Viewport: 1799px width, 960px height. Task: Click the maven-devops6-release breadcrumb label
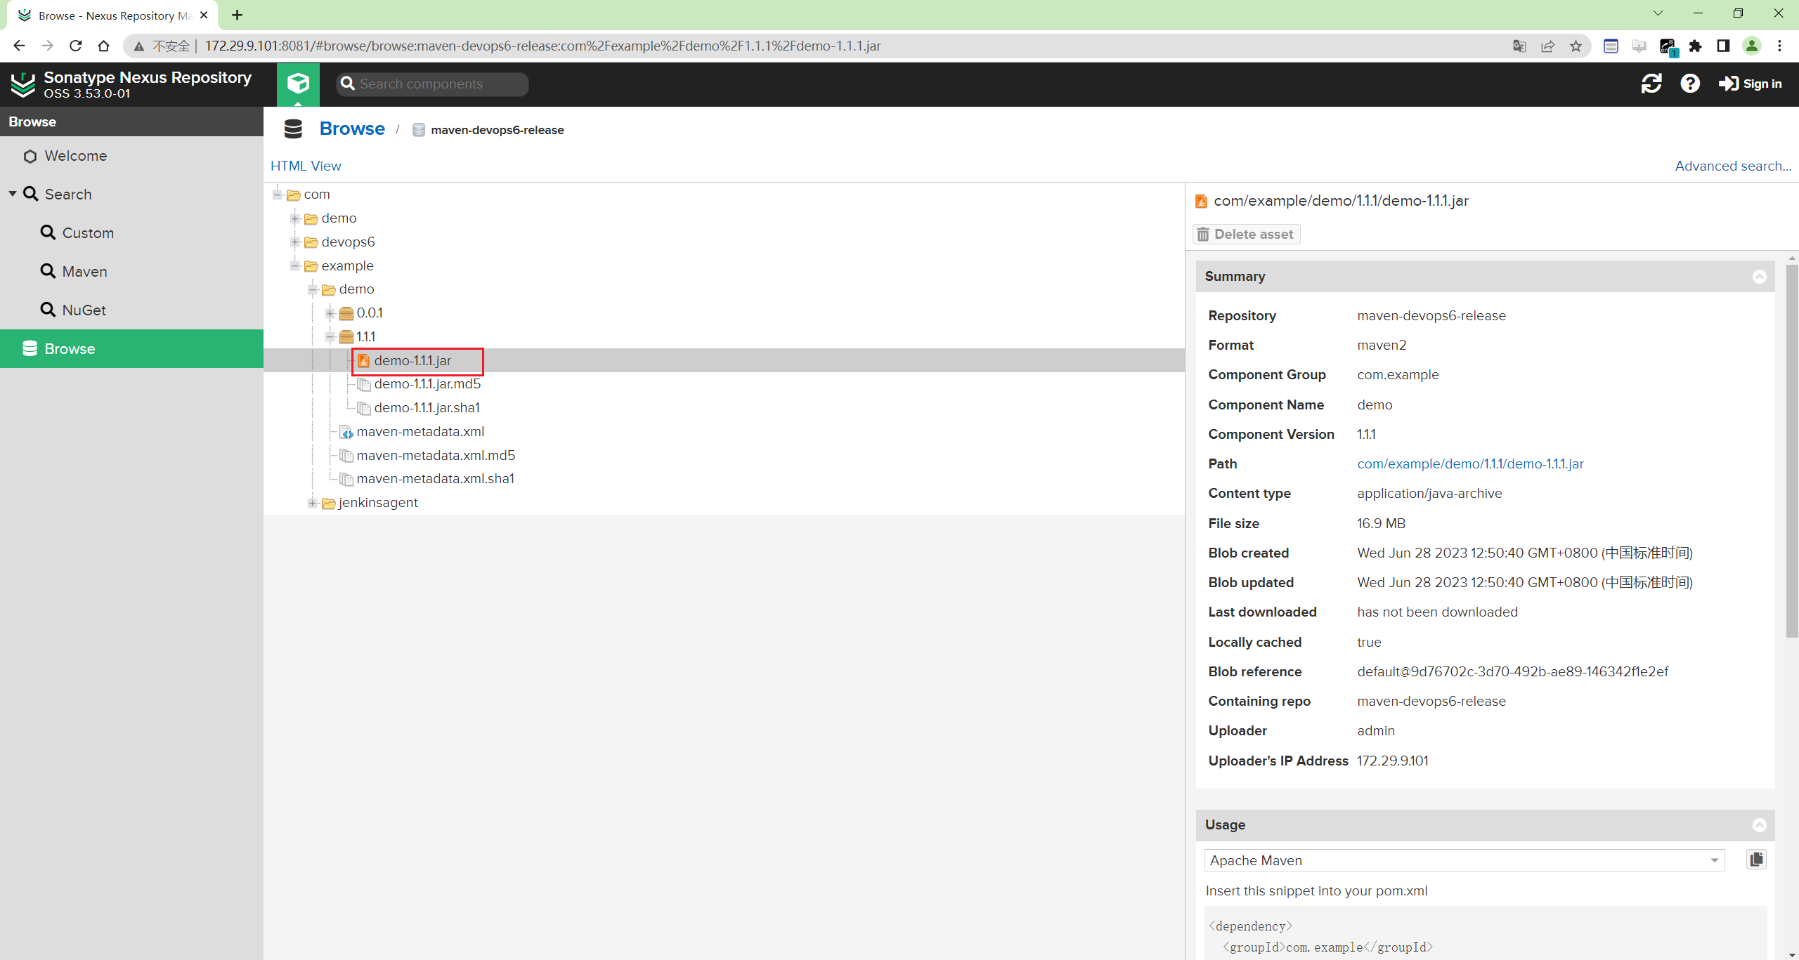pyautogui.click(x=497, y=130)
